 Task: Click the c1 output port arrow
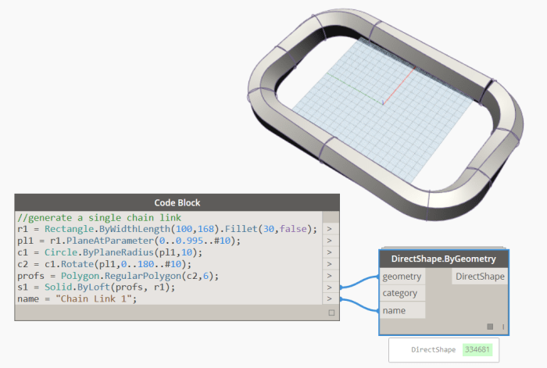click(330, 252)
